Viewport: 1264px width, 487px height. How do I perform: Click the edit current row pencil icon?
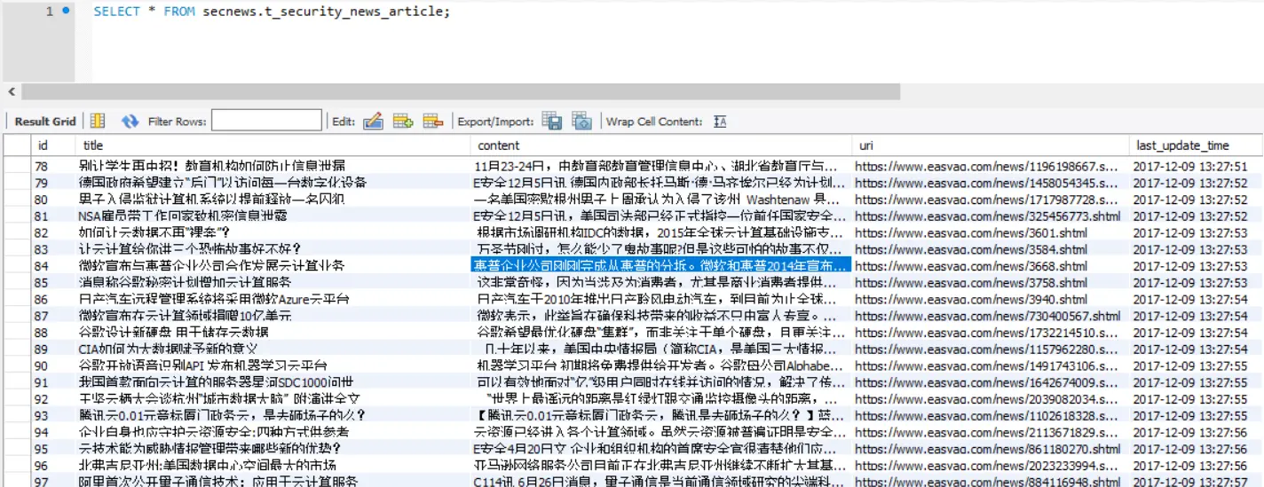[373, 122]
